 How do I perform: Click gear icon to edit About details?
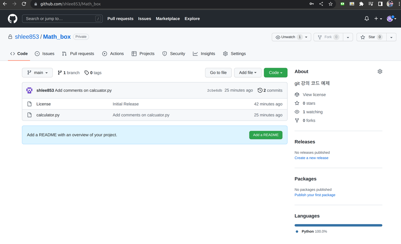(380, 72)
